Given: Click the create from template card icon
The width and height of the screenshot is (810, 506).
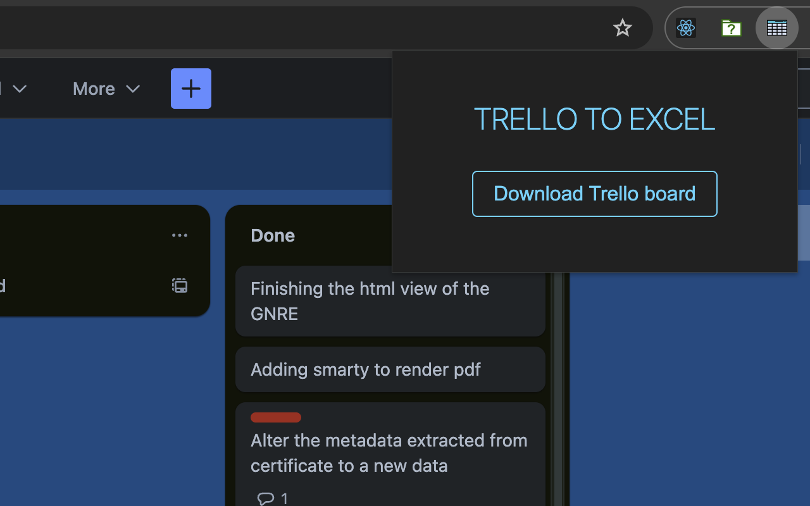Looking at the screenshot, I should 180,285.
